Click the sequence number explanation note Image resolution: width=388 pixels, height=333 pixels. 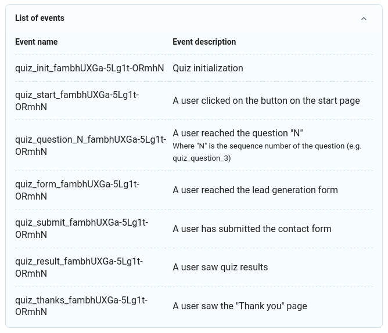coord(267,152)
